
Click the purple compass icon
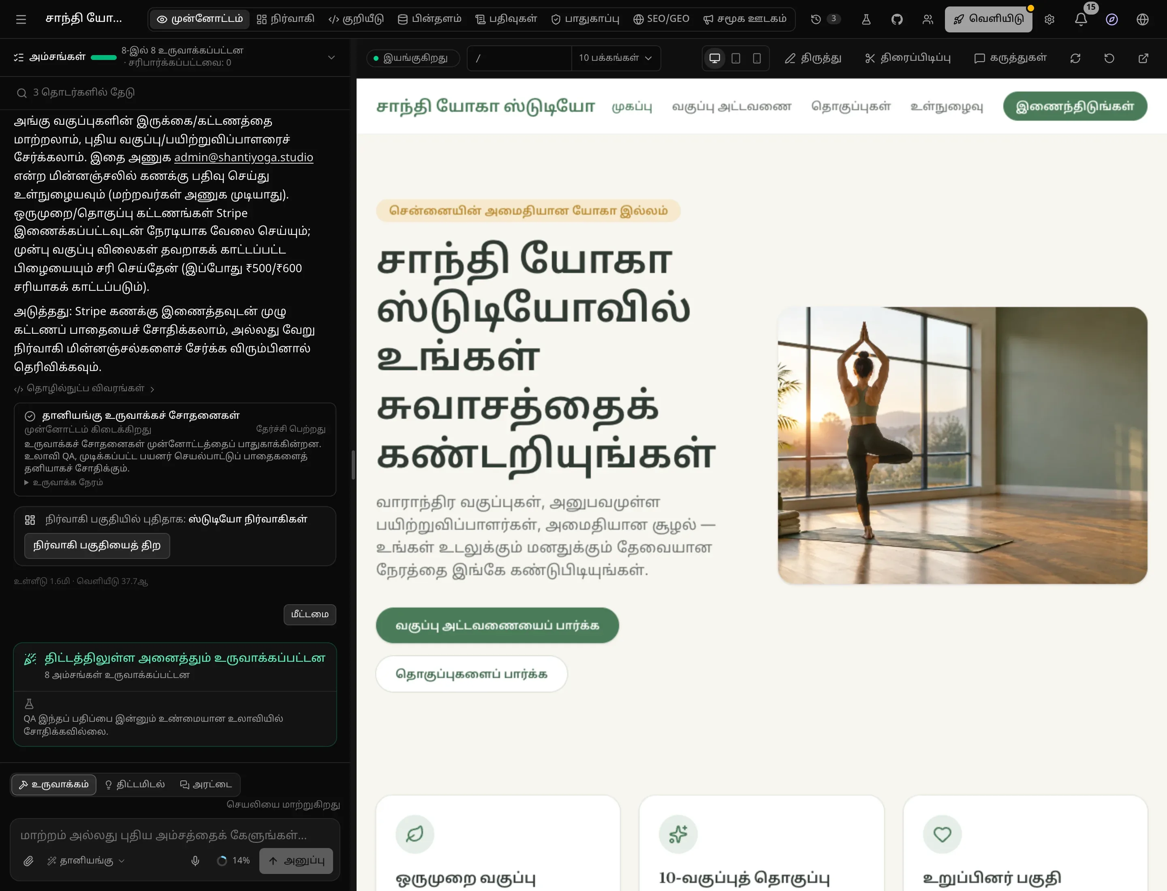(1112, 19)
